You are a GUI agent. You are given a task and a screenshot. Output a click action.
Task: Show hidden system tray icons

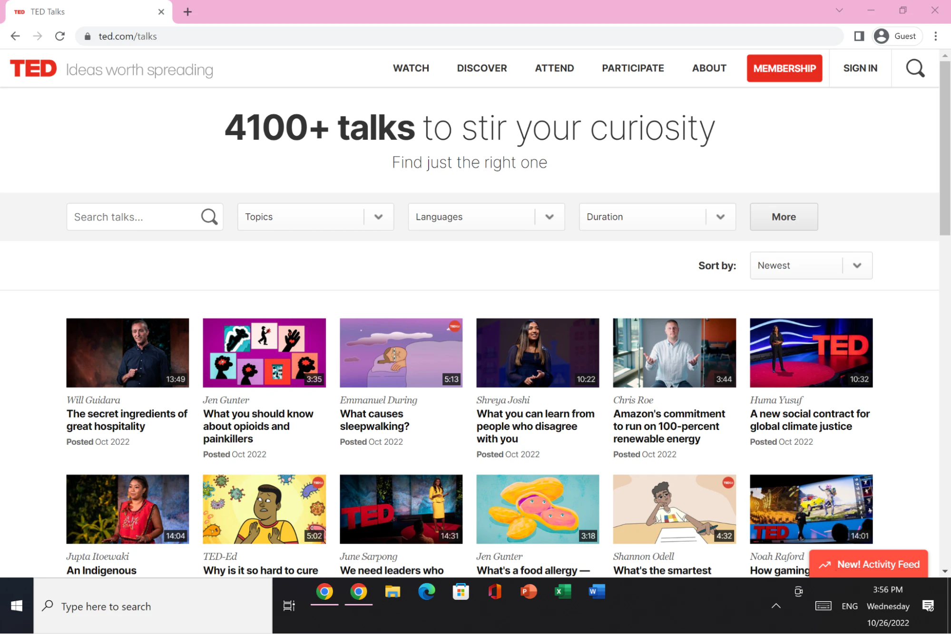tap(776, 606)
